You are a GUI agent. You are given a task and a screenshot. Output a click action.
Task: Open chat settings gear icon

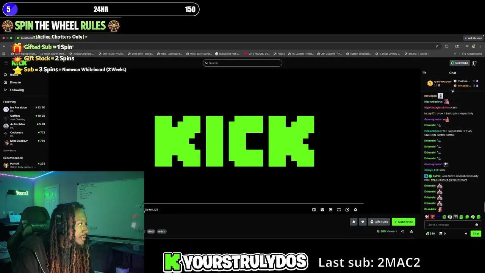[466, 234]
